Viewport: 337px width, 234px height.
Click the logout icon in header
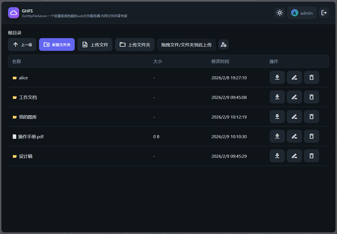coord(324,13)
